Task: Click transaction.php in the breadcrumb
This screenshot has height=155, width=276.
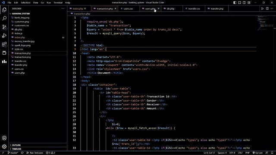Action: click(82, 14)
